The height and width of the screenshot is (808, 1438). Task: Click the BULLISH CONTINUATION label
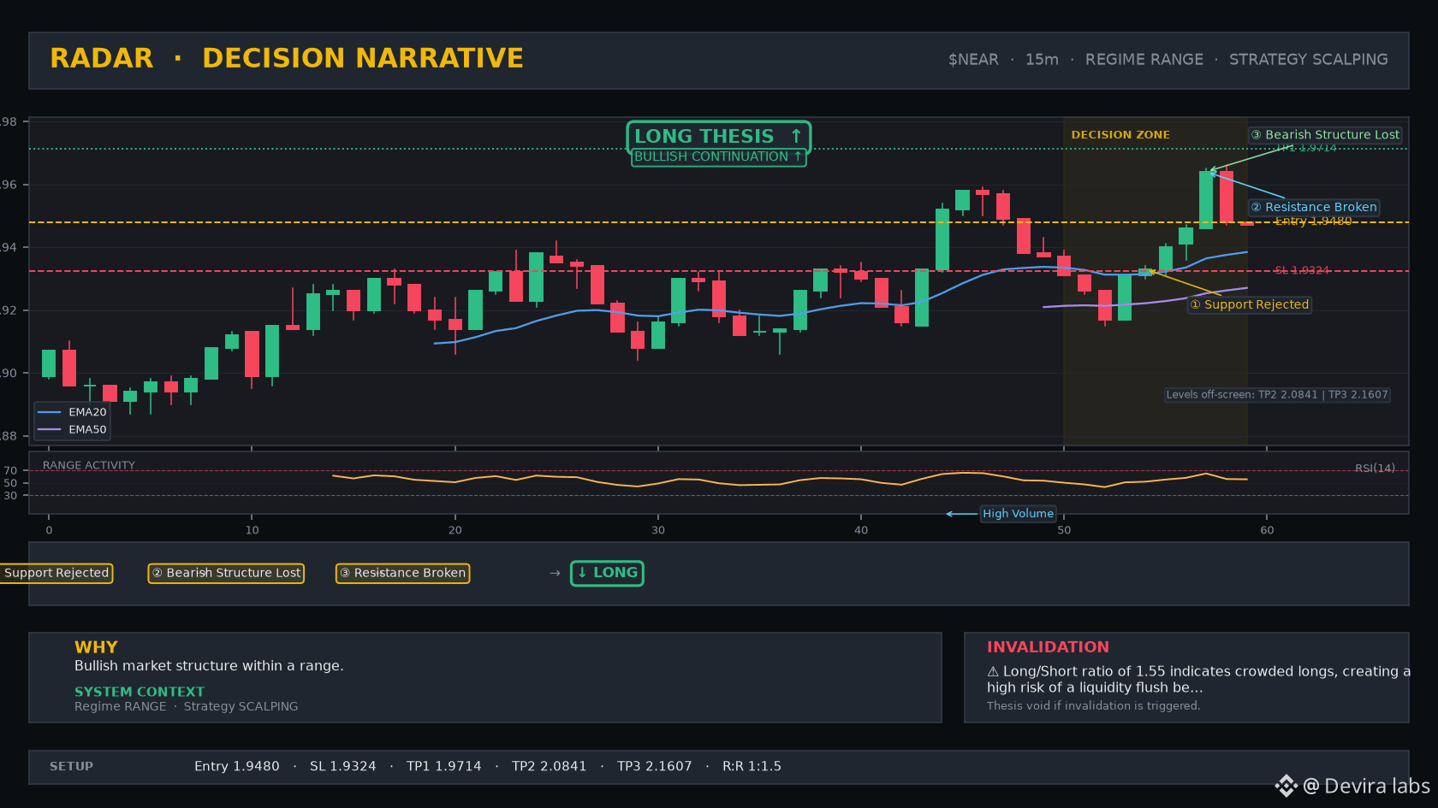click(718, 157)
